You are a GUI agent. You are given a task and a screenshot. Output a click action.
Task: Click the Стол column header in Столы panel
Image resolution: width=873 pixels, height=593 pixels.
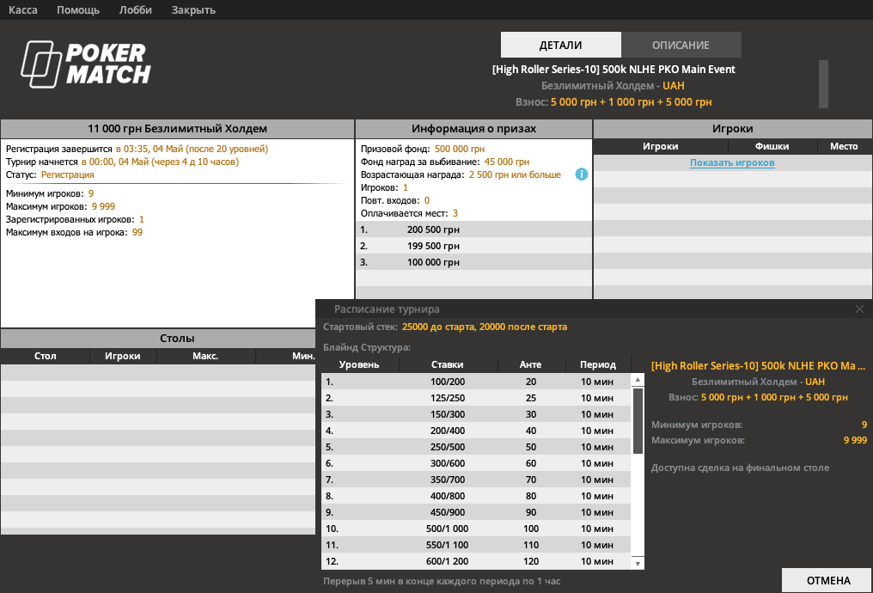click(44, 356)
